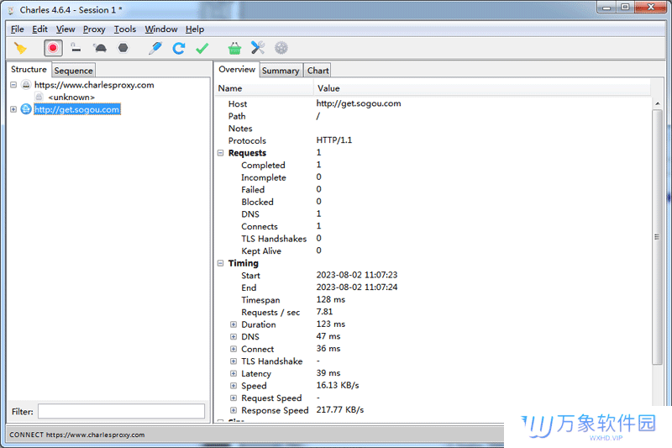Collapse the Timing section
Screen dimensions: 672x448
[220, 263]
